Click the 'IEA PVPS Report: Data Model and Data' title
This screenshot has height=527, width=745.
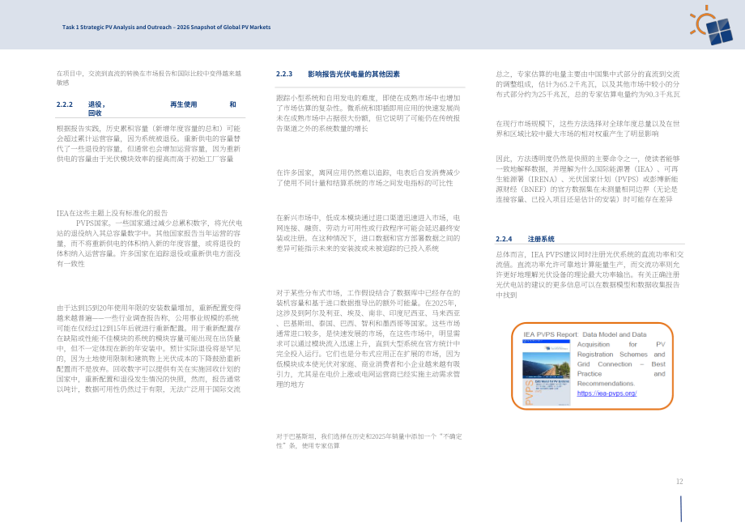point(585,334)
